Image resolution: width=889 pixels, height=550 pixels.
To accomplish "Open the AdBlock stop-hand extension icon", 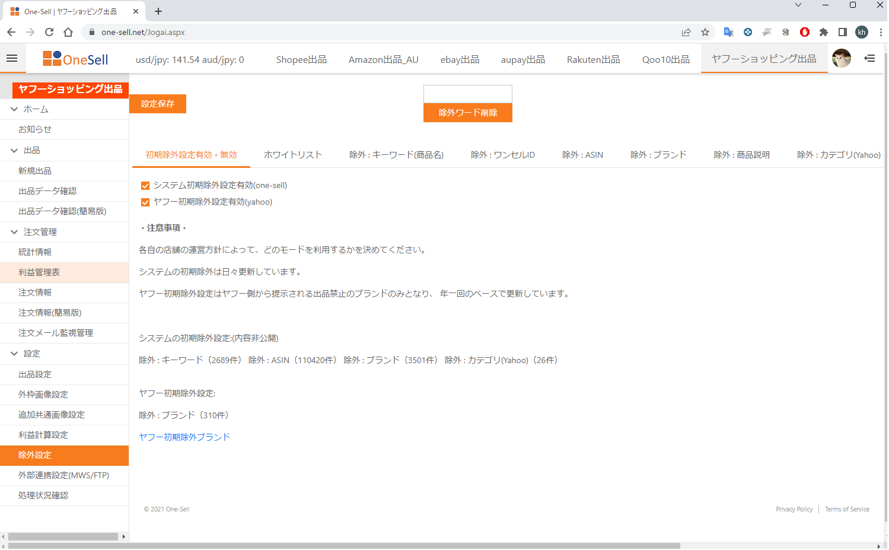I will [804, 32].
